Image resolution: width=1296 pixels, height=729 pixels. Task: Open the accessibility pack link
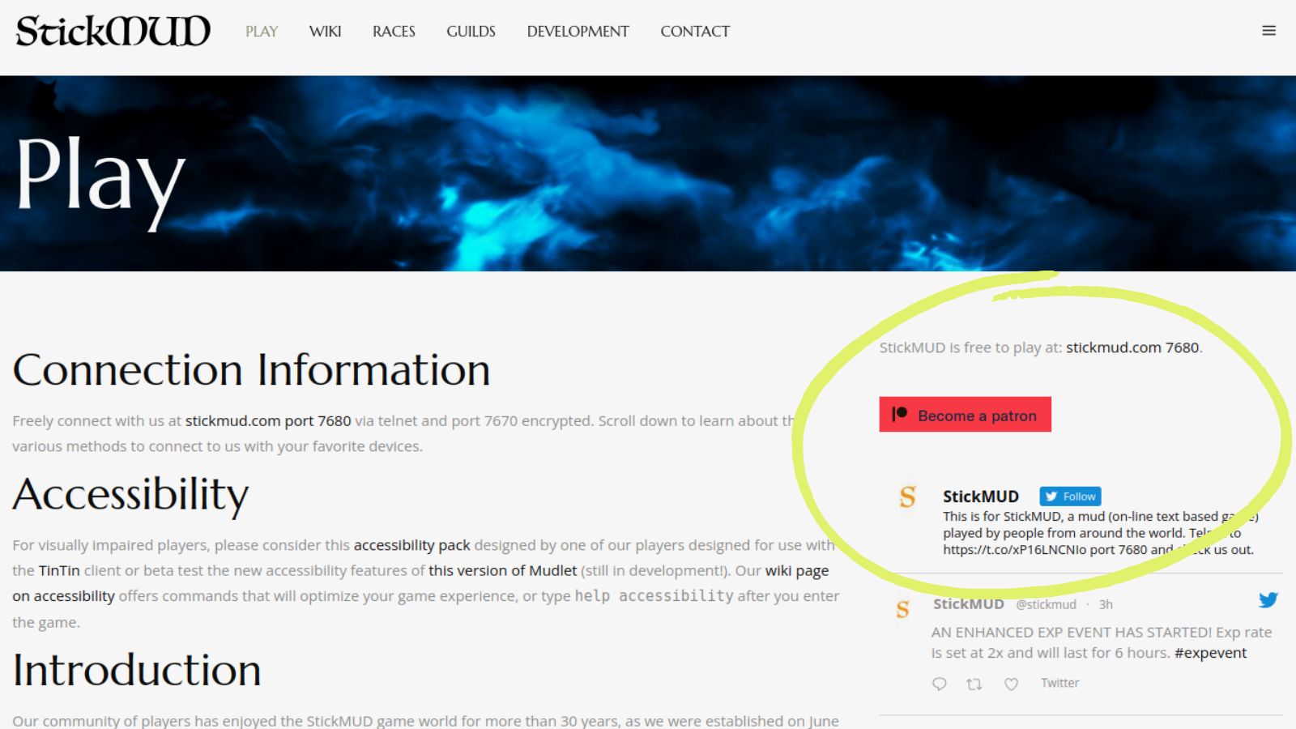pos(412,545)
